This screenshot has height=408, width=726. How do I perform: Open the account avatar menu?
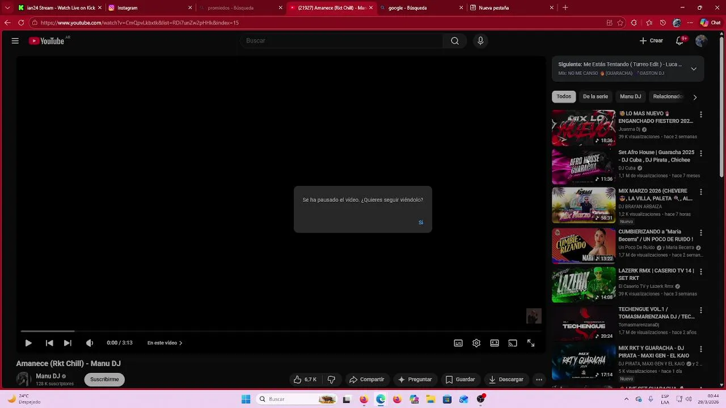point(701,41)
